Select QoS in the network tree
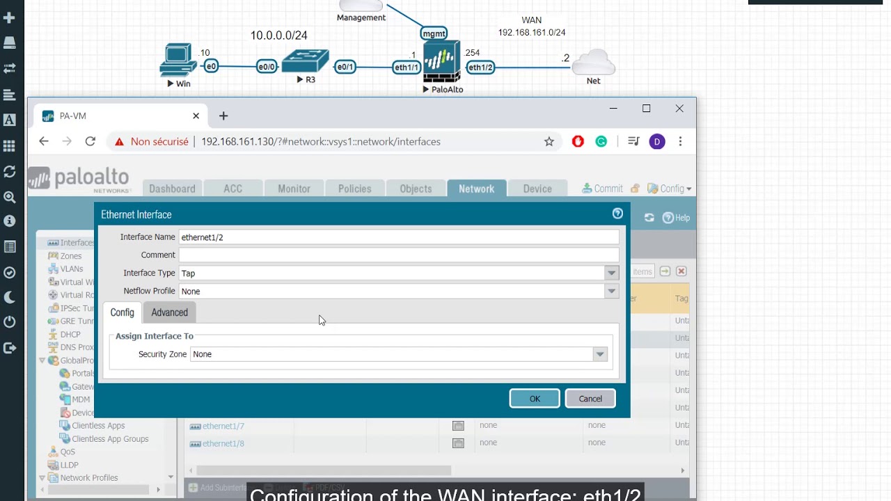 (x=67, y=452)
